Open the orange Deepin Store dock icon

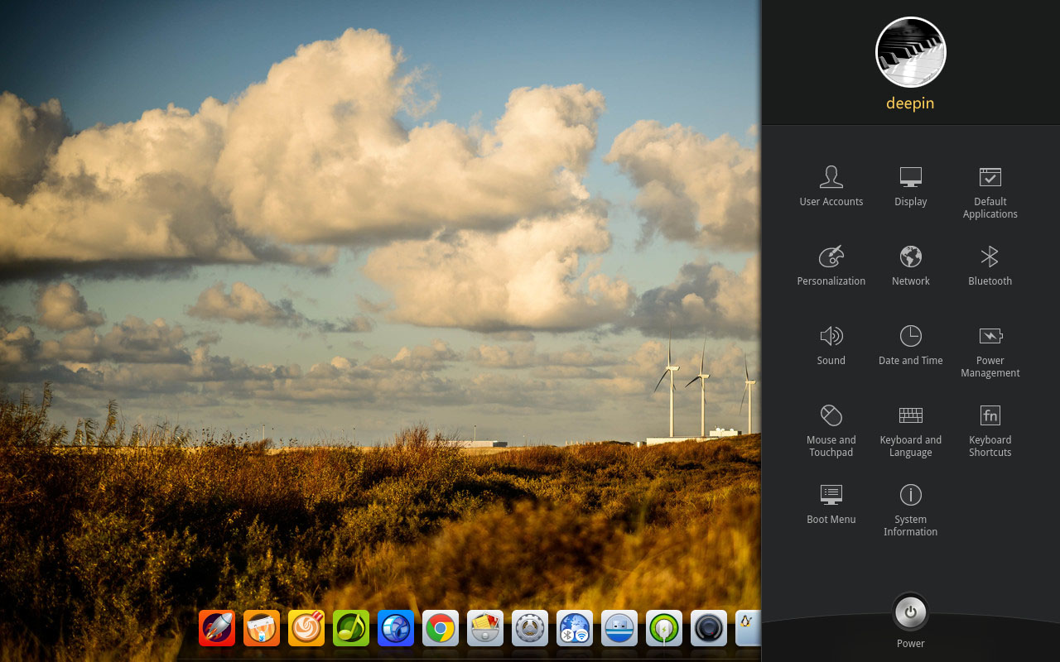click(x=262, y=629)
